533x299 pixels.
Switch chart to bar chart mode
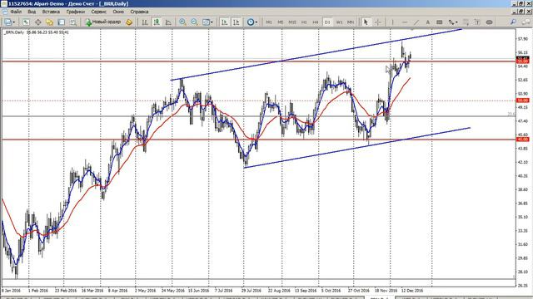[x=145, y=22]
